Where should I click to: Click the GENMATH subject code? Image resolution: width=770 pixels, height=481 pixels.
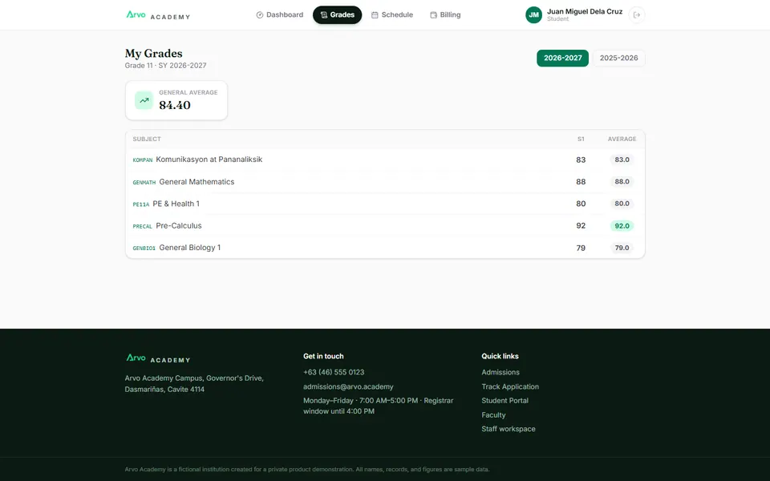(x=144, y=182)
